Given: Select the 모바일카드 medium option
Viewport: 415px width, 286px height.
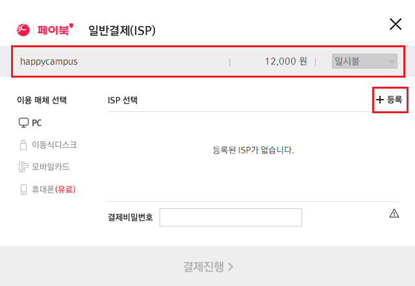Looking at the screenshot, I should coord(51,167).
